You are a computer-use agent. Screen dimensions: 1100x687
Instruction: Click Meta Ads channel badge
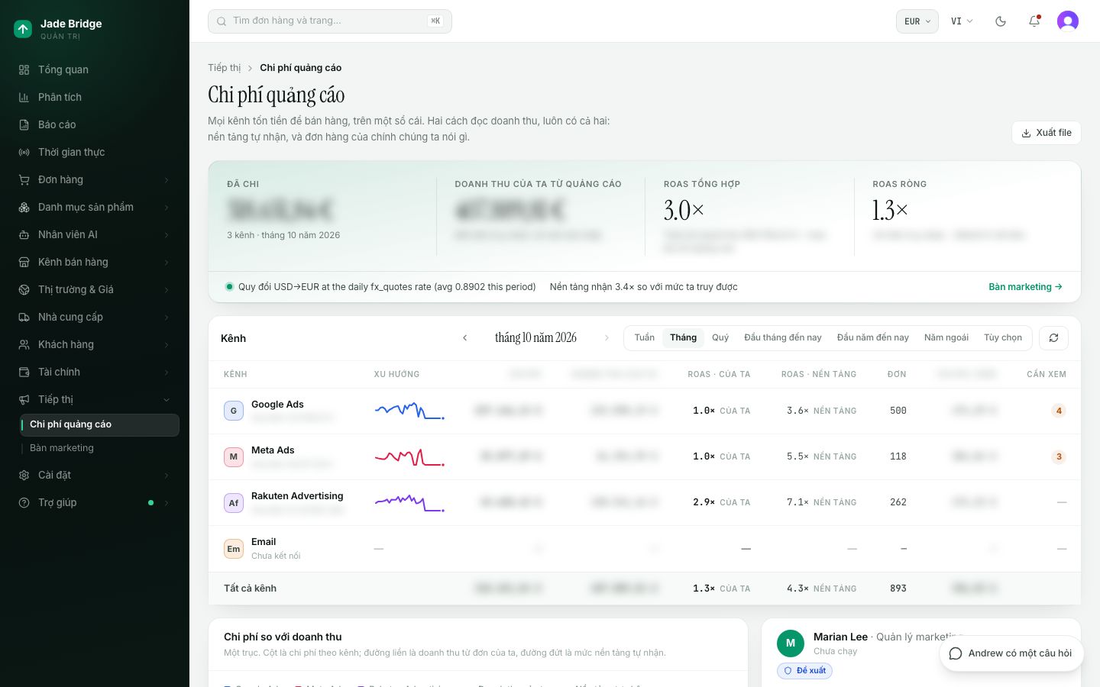tap(234, 456)
